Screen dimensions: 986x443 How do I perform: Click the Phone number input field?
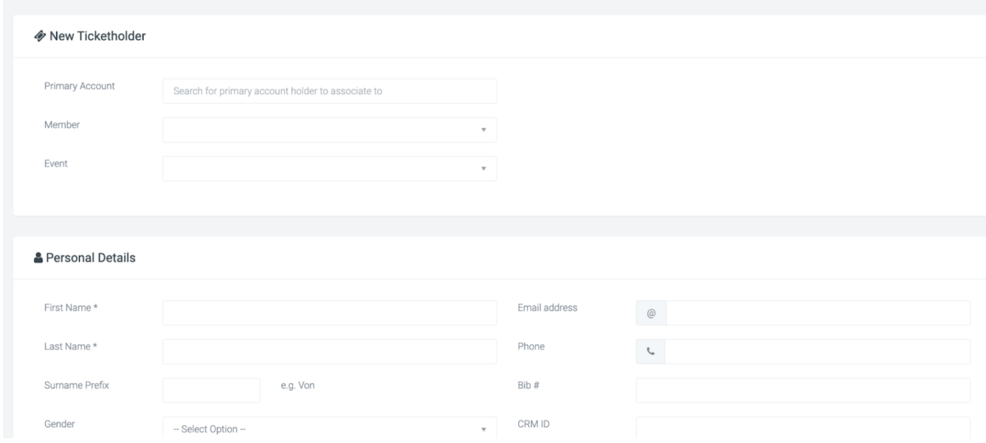coord(818,351)
